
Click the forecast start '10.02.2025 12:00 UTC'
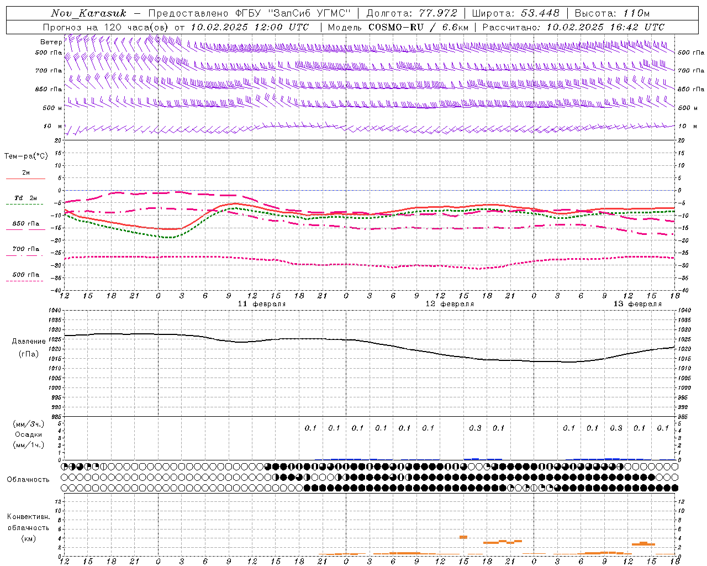click(250, 27)
